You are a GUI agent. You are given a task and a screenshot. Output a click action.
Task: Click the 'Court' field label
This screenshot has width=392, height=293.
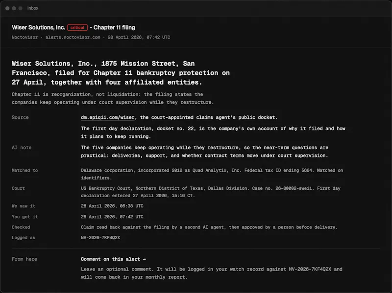(x=18, y=188)
